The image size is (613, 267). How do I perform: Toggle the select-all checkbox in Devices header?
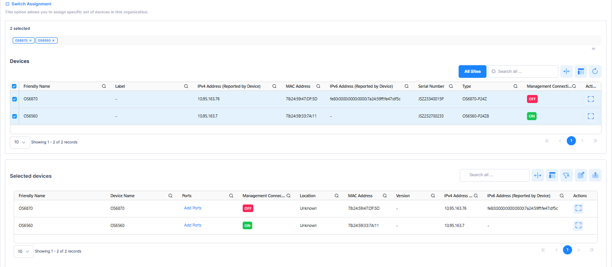[14, 87]
